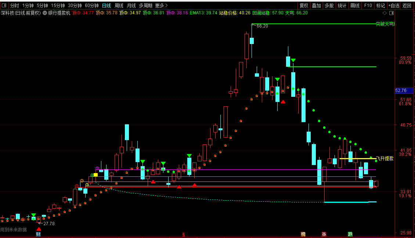Click the 涨 limit-up marker icon
This screenshot has width=415, height=238.
(324, 234)
